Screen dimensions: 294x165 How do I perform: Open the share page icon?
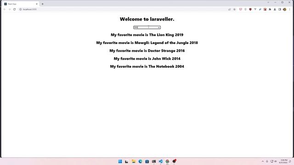click(x=230, y=9)
